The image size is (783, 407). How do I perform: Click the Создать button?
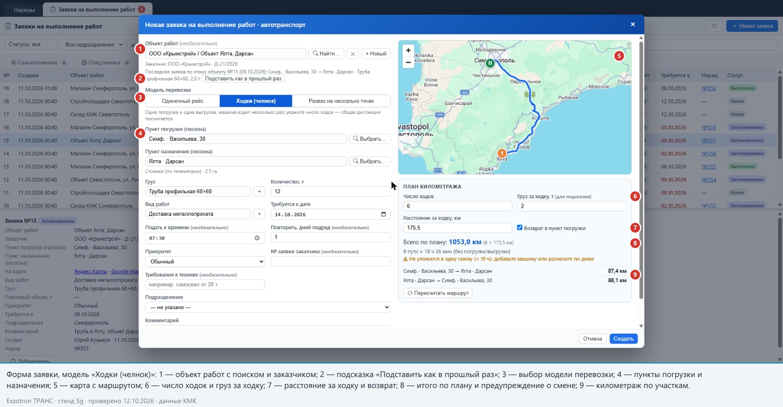pyautogui.click(x=623, y=339)
